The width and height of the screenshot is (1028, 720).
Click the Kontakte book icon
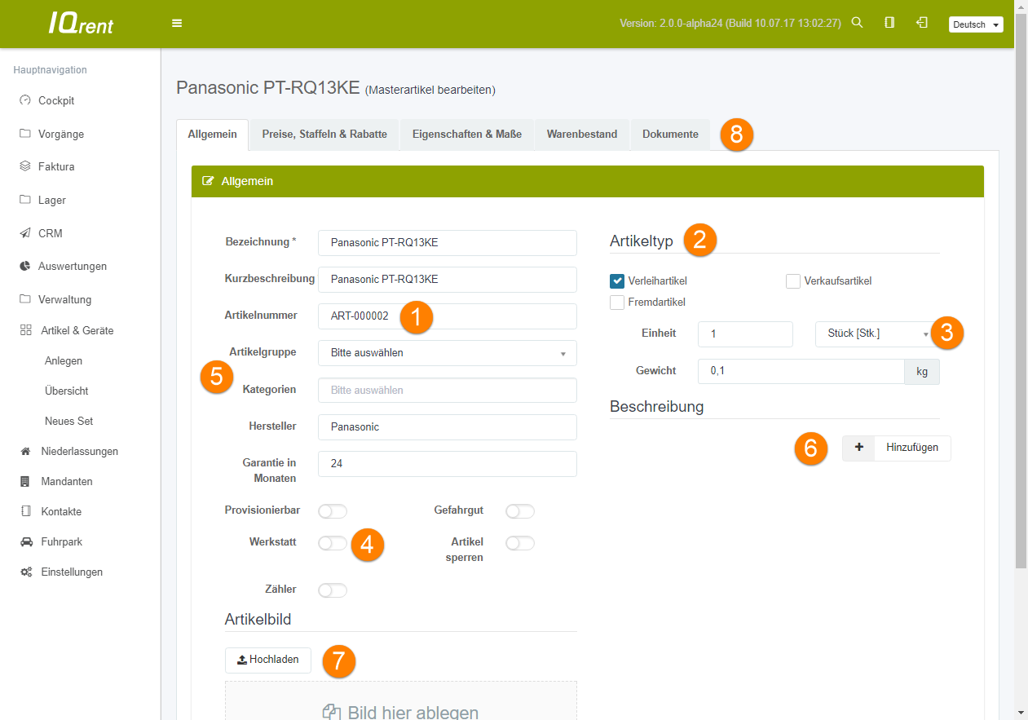point(25,511)
